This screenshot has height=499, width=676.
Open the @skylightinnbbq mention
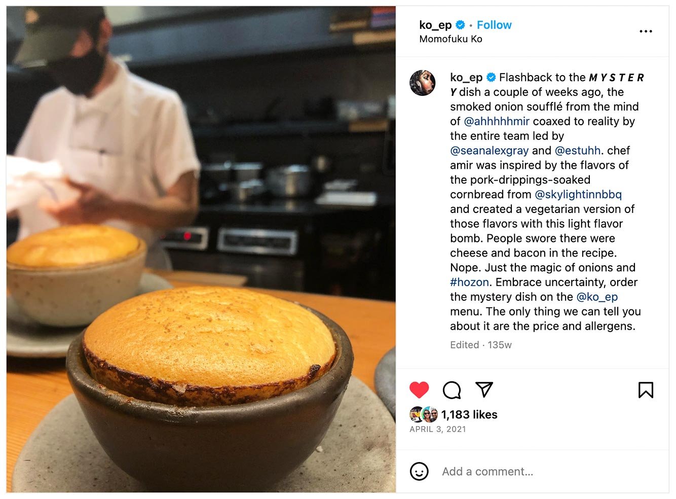578,195
